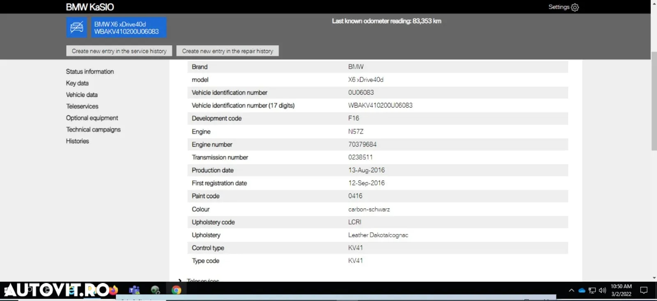Go to Histories section
The image size is (657, 301).
coord(77,141)
